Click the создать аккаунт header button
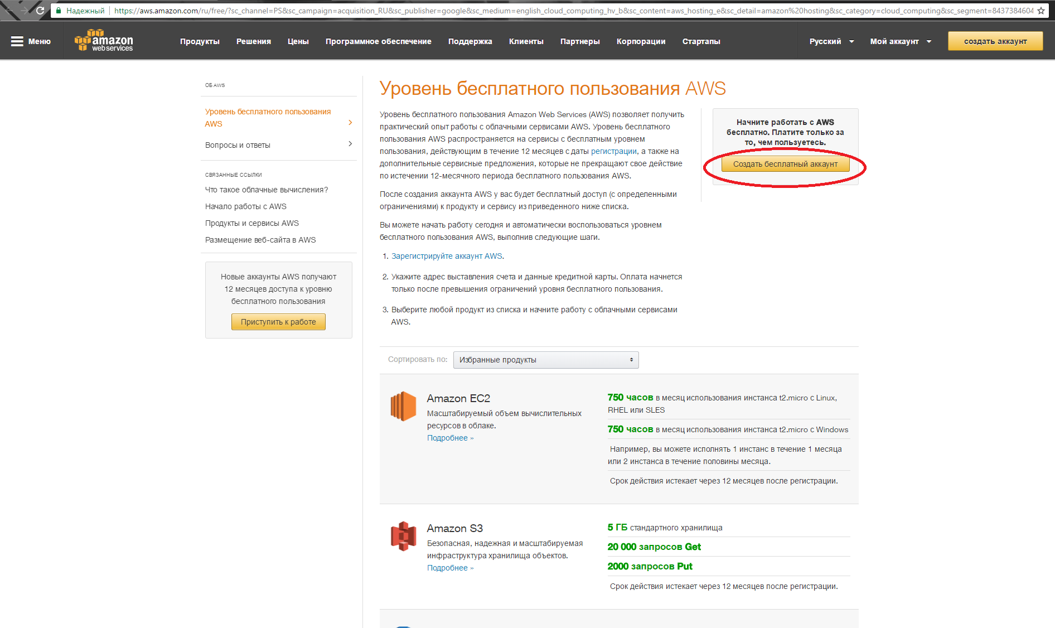This screenshot has width=1055, height=628. tap(995, 41)
